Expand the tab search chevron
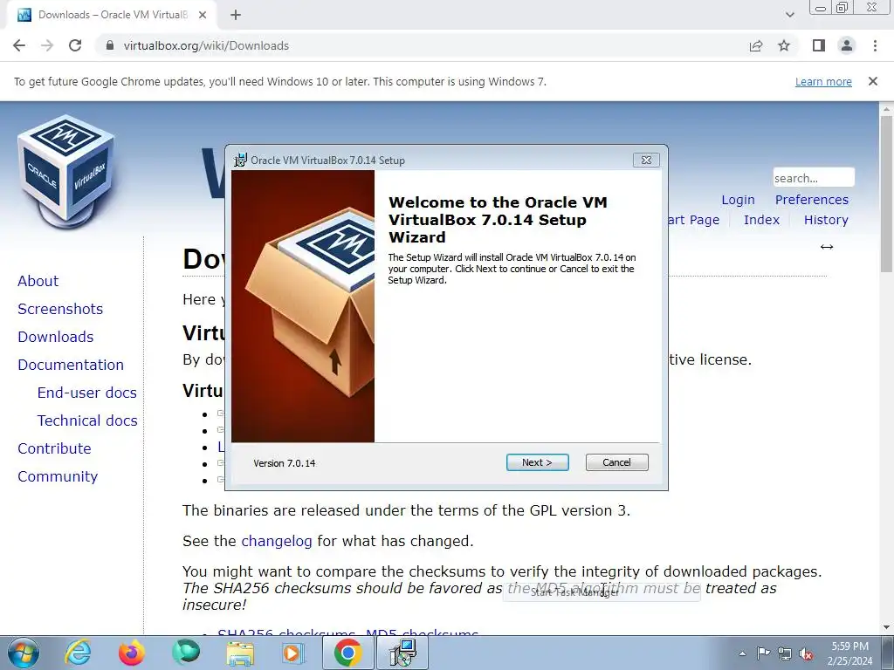 789,15
